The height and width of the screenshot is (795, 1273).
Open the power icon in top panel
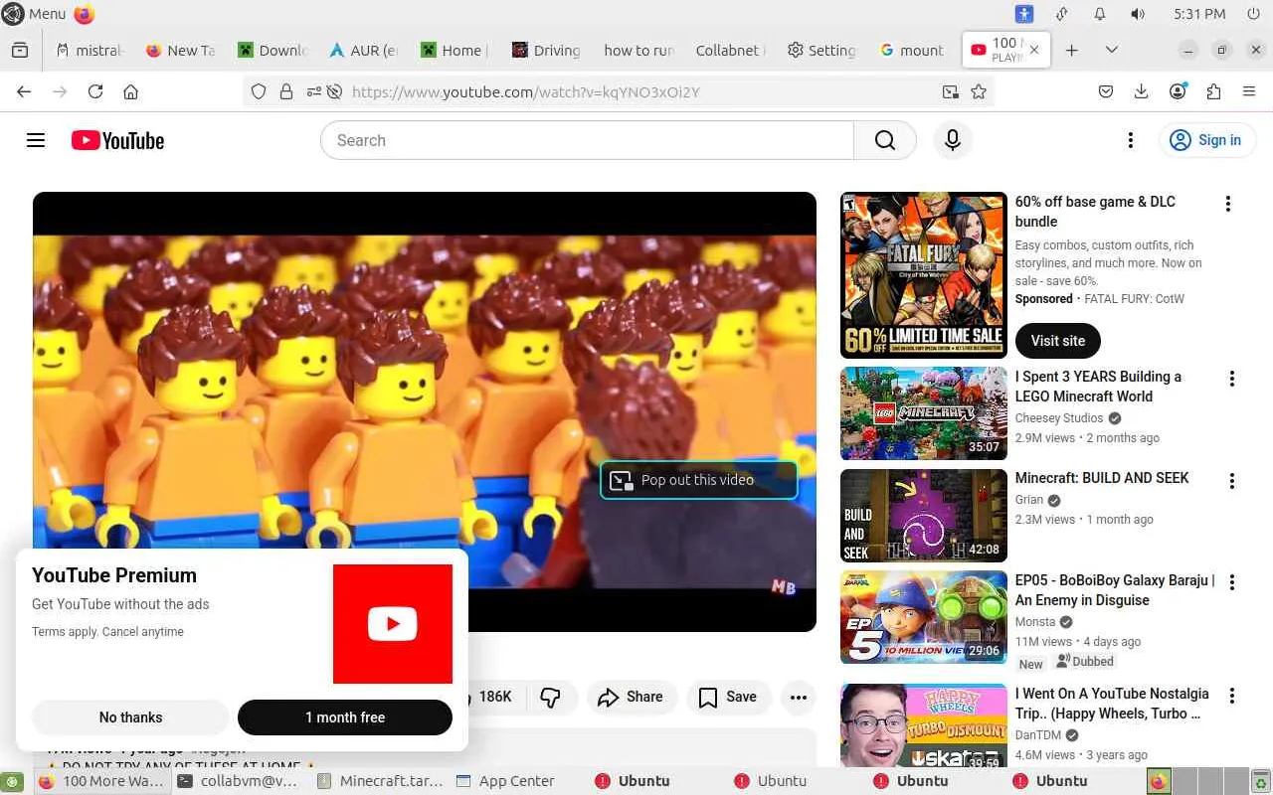tap(1253, 14)
